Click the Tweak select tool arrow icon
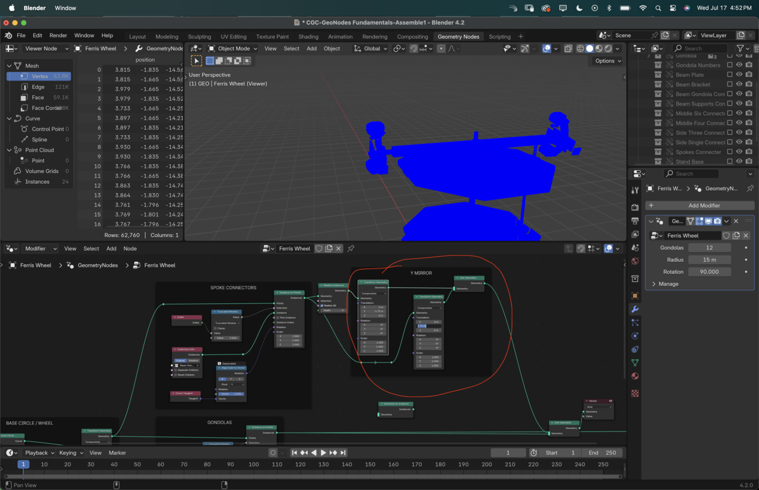The width and height of the screenshot is (759, 490). pyautogui.click(x=197, y=61)
